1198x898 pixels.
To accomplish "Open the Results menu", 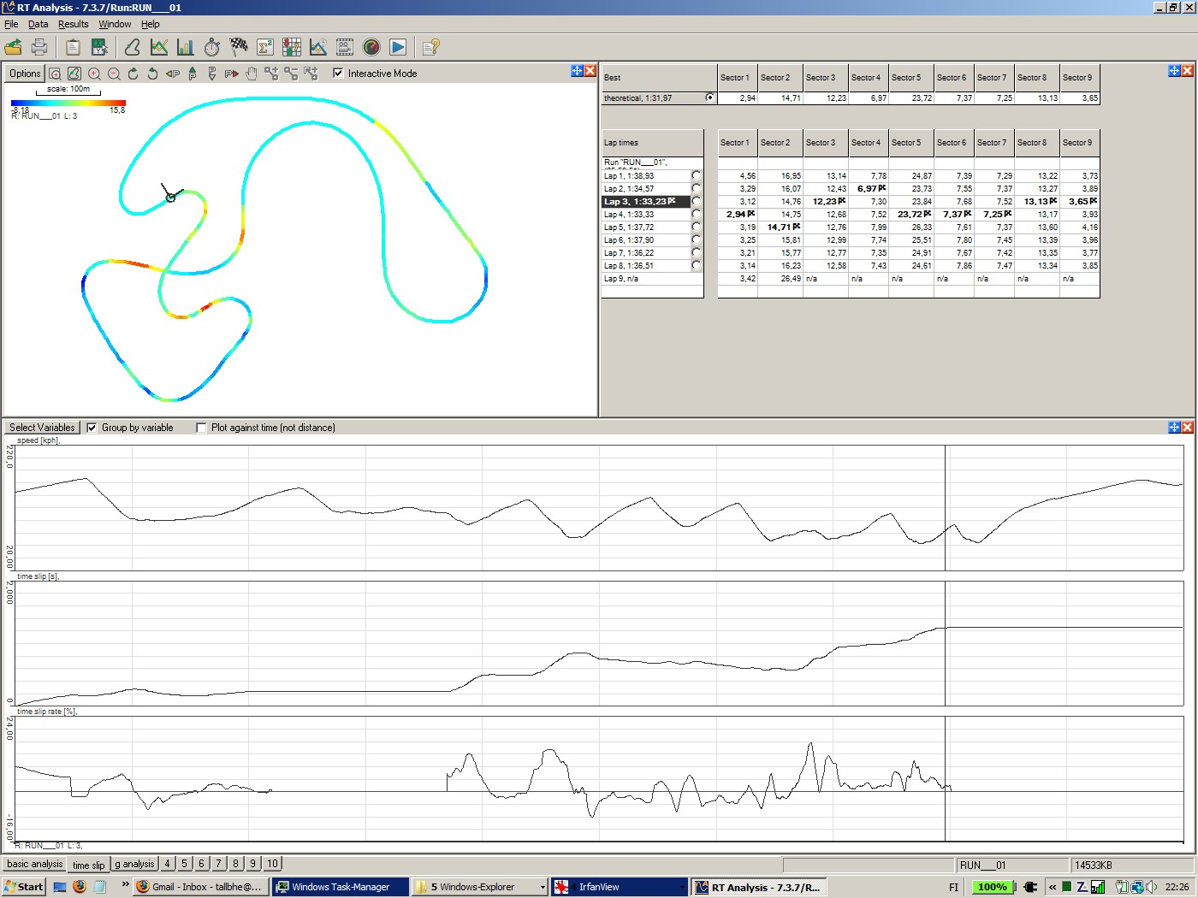I will [x=74, y=24].
